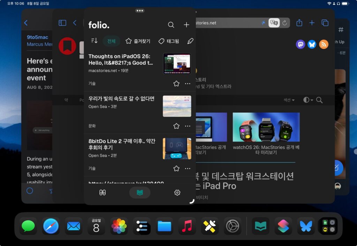Viewport: 357px width, 246px height.
Task: Click the Safari share icon
Action: (299, 23)
